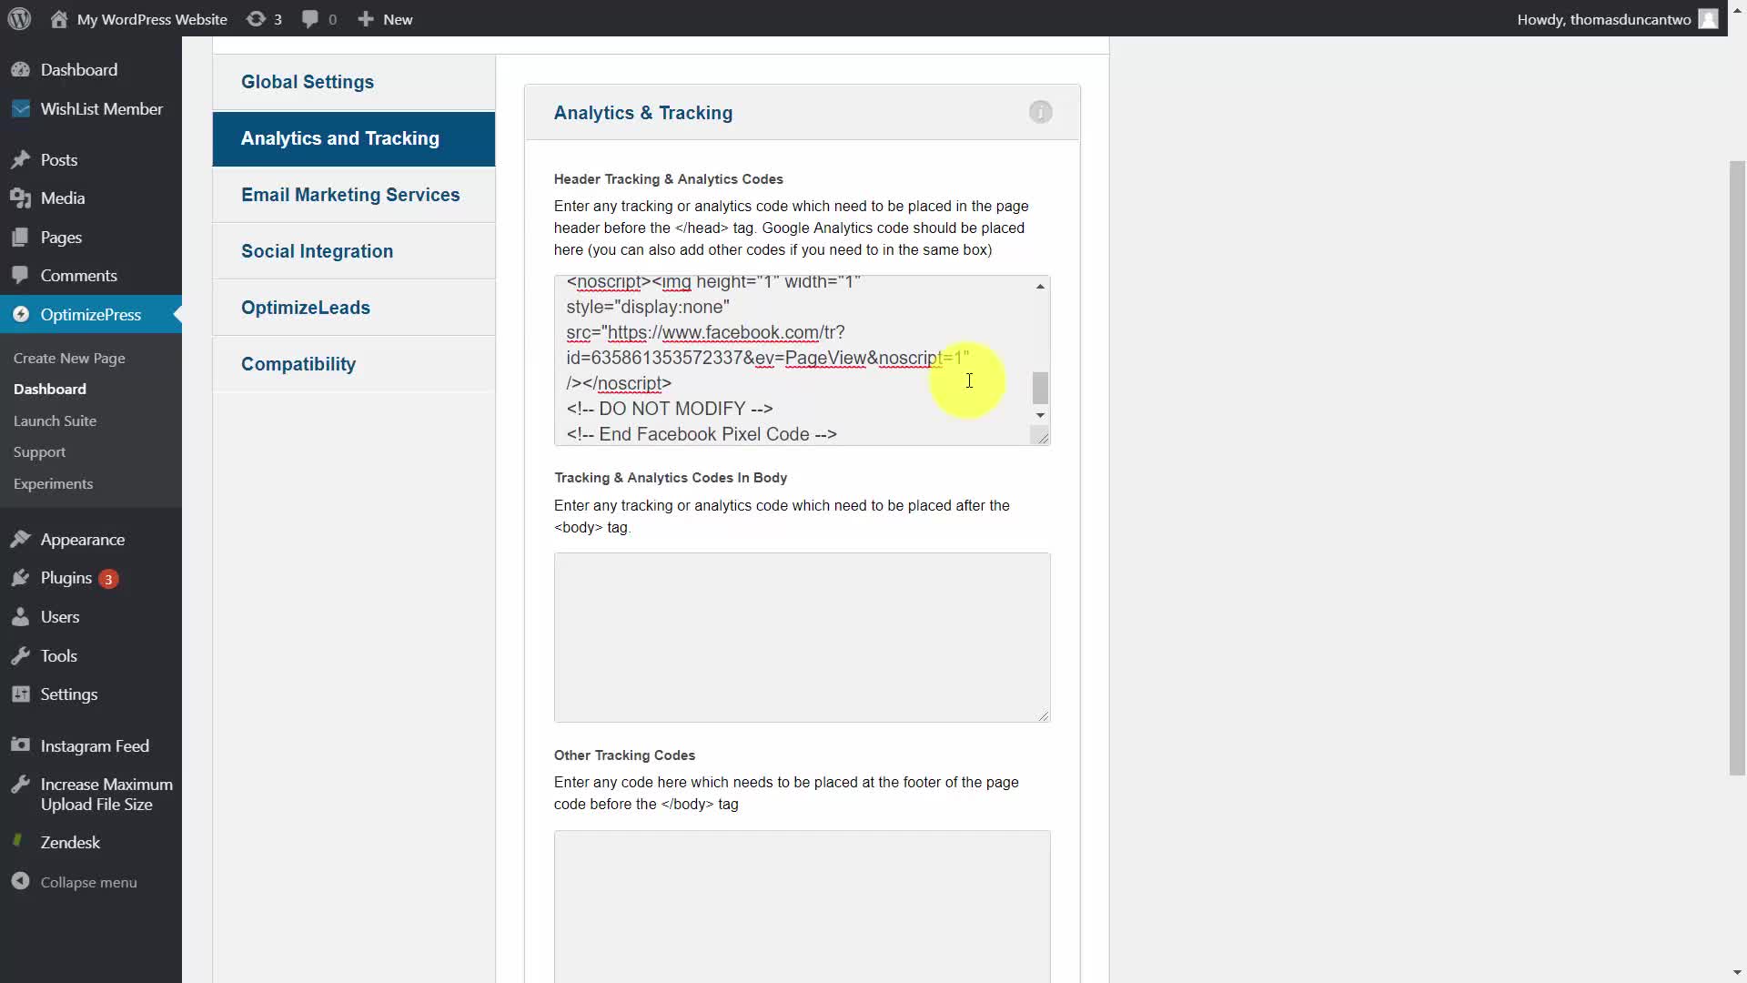Open the Appearance menu
This screenshot has width=1747, height=983.
coord(83,540)
